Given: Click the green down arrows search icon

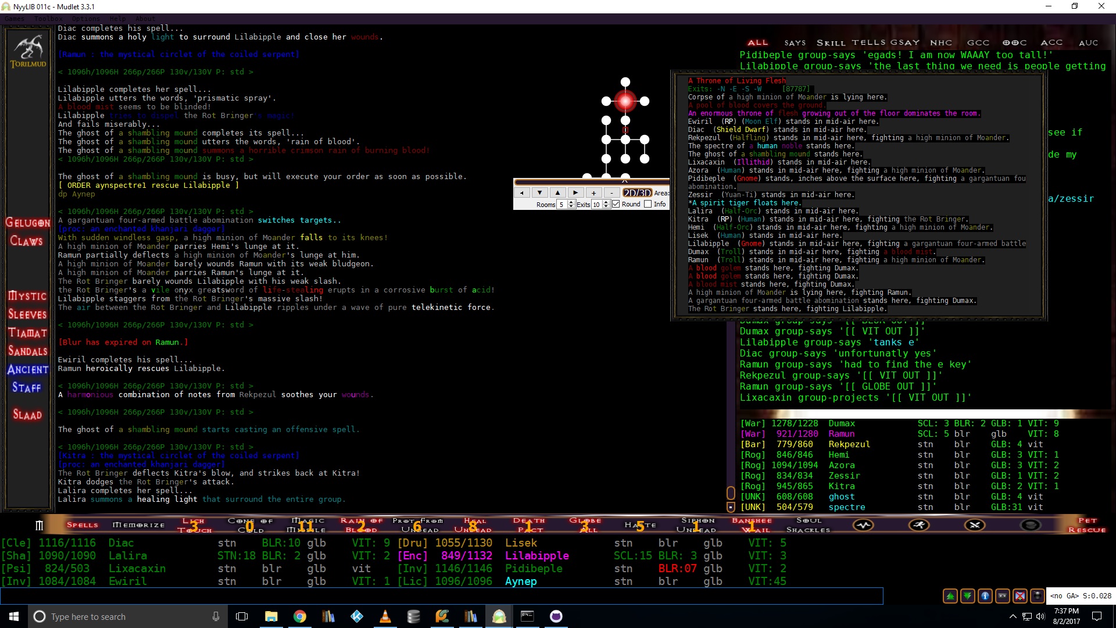Looking at the screenshot, I should click(x=968, y=596).
